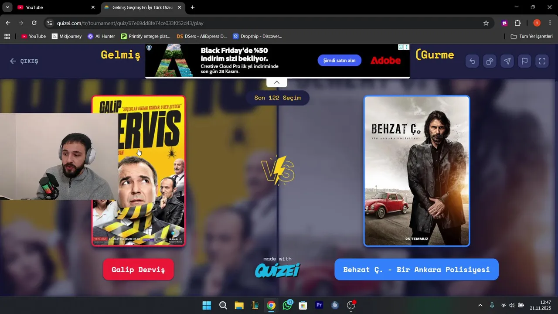Click the dice random pick icon
This screenshot has width=558, height=314.
tap(490, 61)
